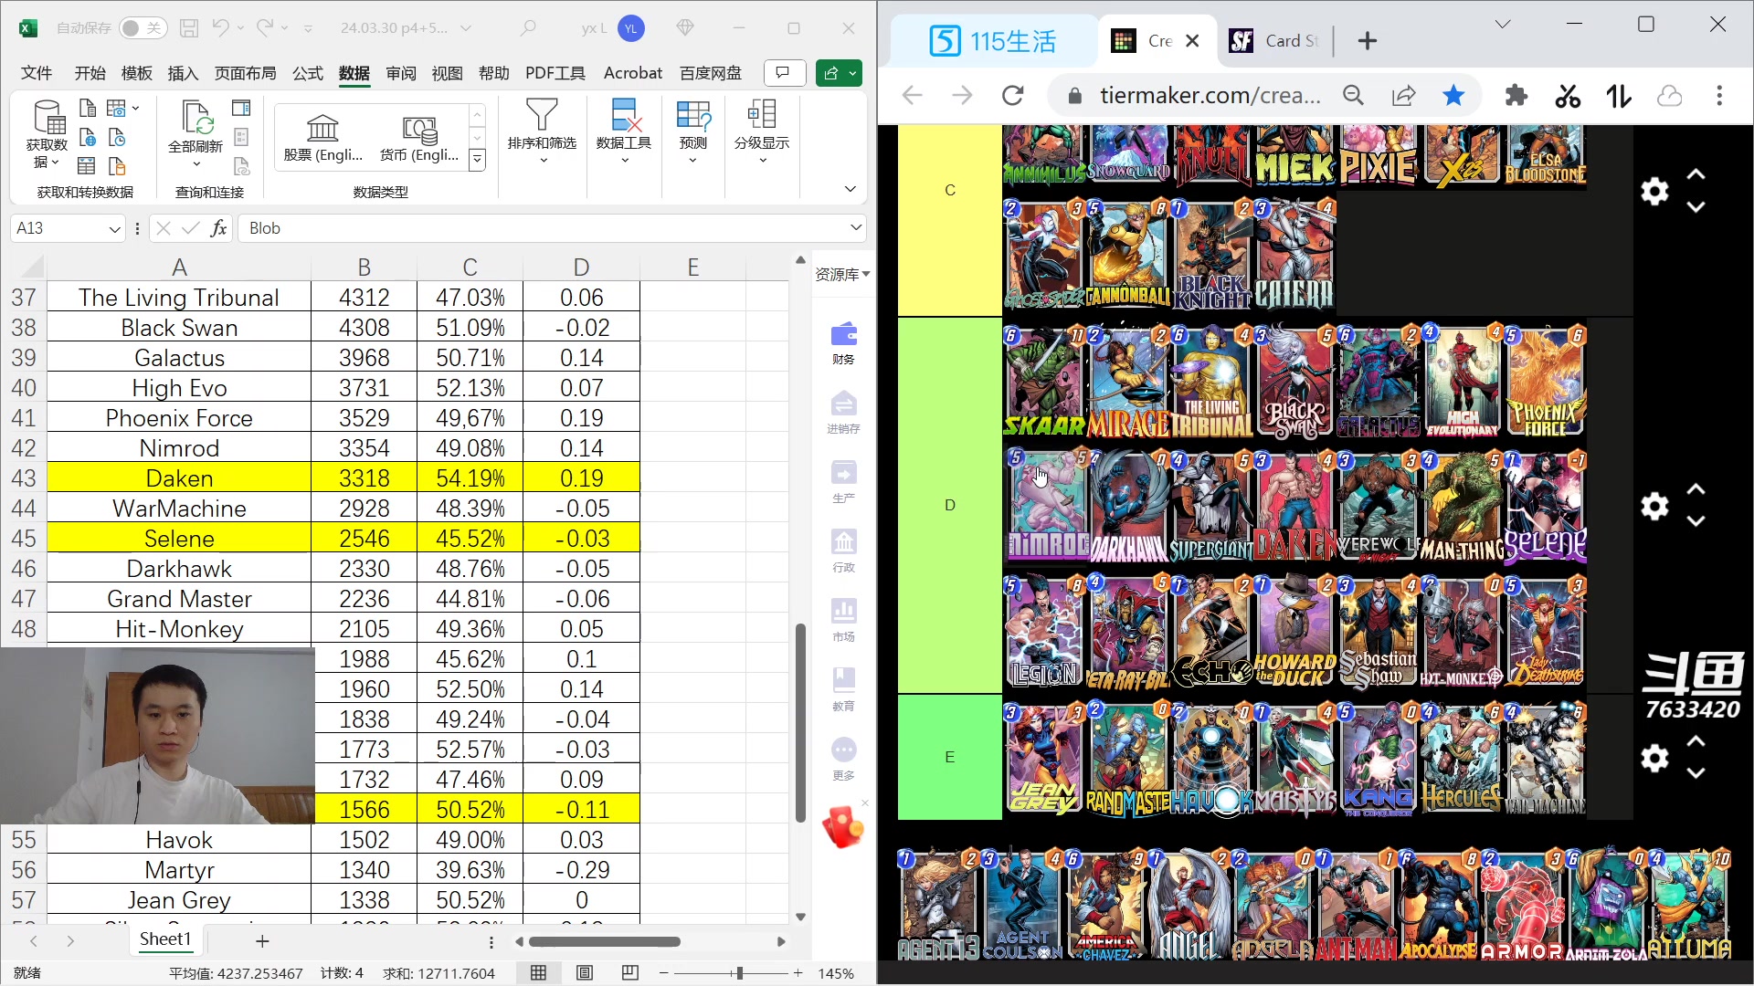Click the Agent 13 card thumbnail

[x=938, y=905]
